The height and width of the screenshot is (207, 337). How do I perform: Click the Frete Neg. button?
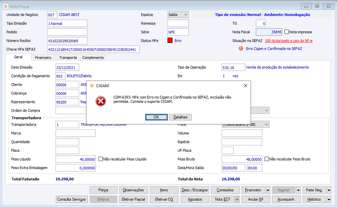(x=314, y=190)
